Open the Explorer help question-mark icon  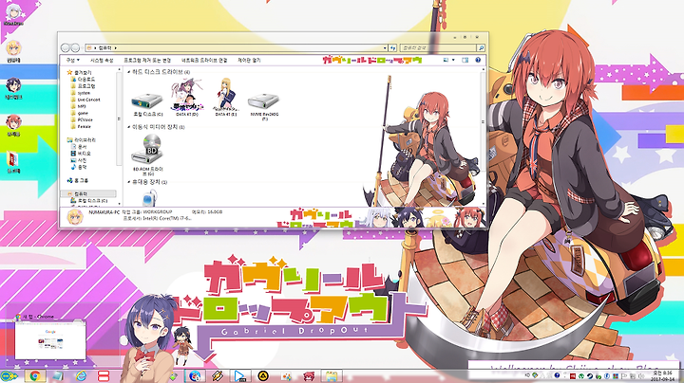pos(478,60)
